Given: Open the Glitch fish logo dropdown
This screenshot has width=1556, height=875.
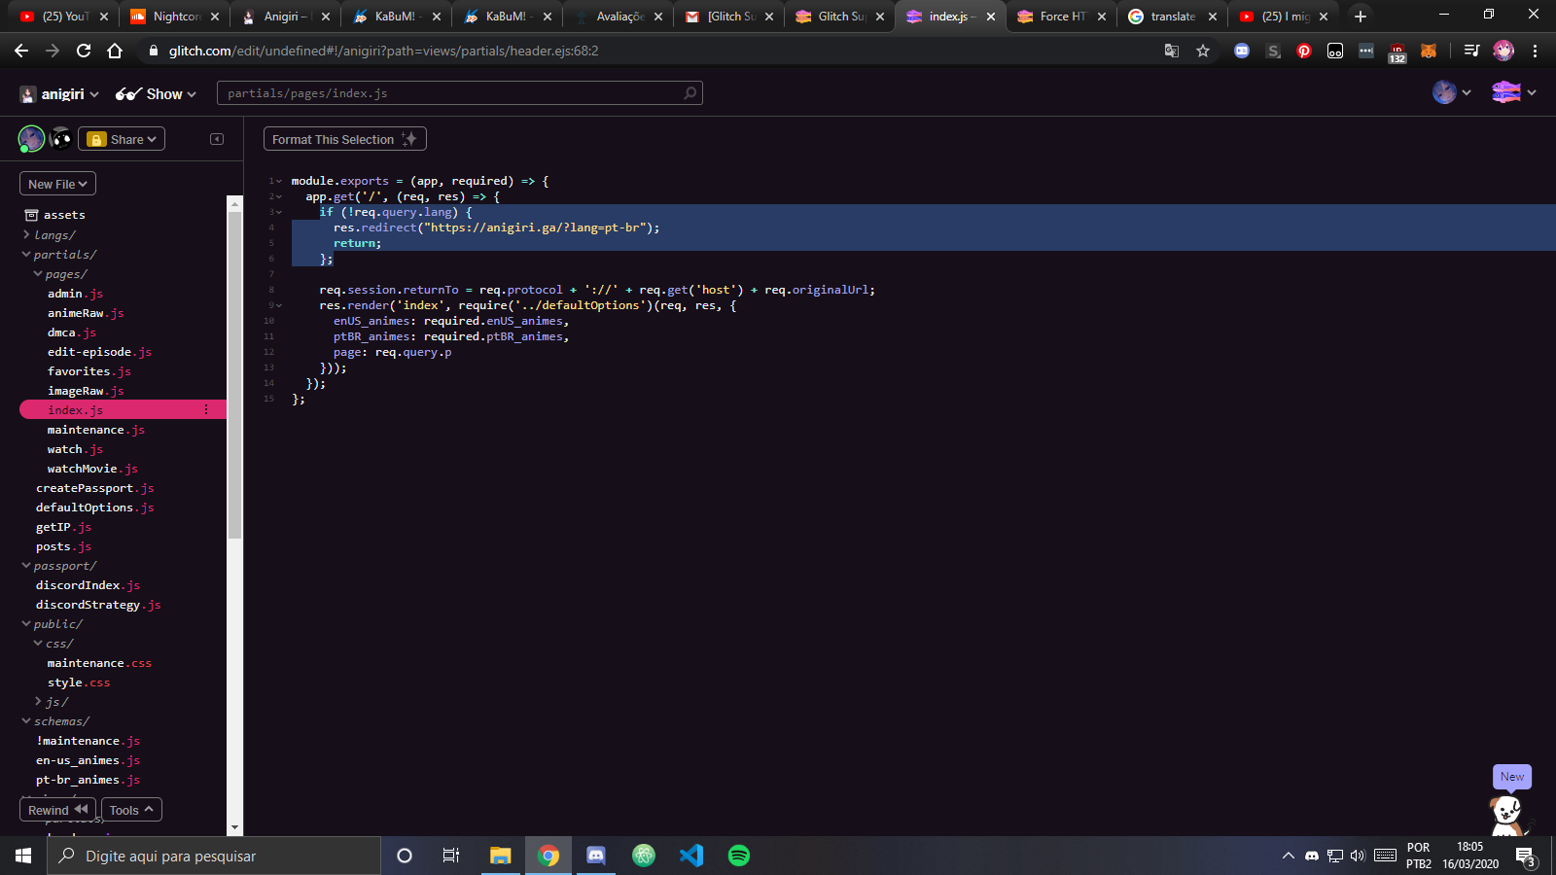Looking at the screenshot, I should (x=1514, y=92).
